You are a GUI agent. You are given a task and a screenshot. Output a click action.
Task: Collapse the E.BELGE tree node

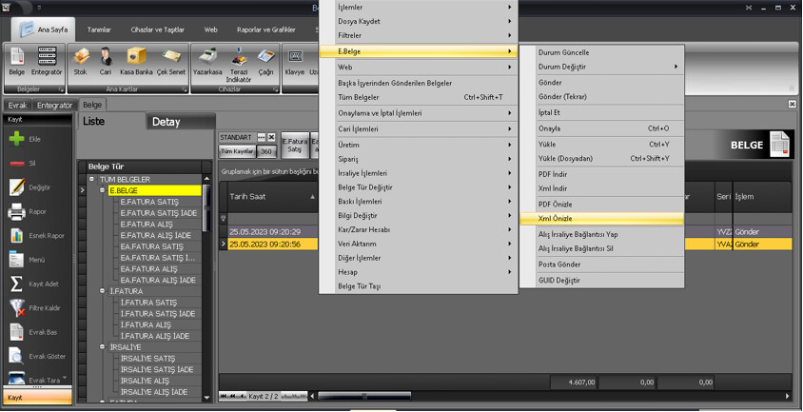pos(103,191)
